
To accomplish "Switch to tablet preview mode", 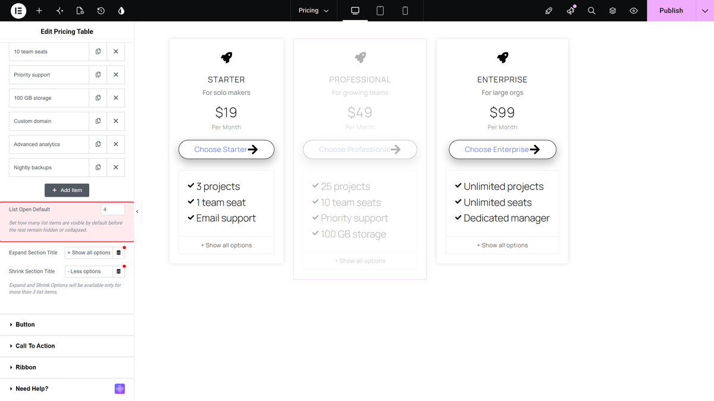I will coord(380,11).
